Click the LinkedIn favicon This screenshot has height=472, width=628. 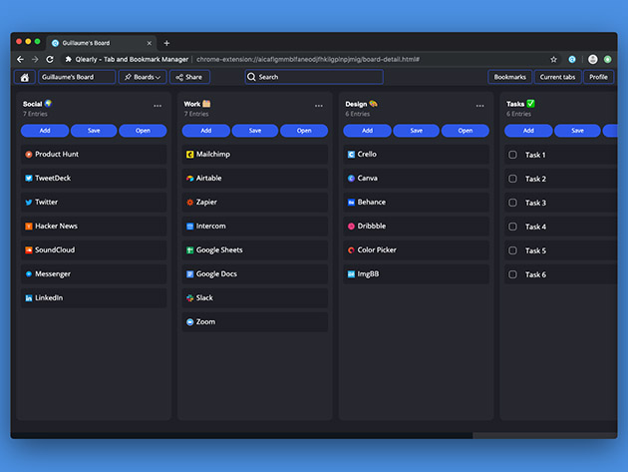click(29, 298)
